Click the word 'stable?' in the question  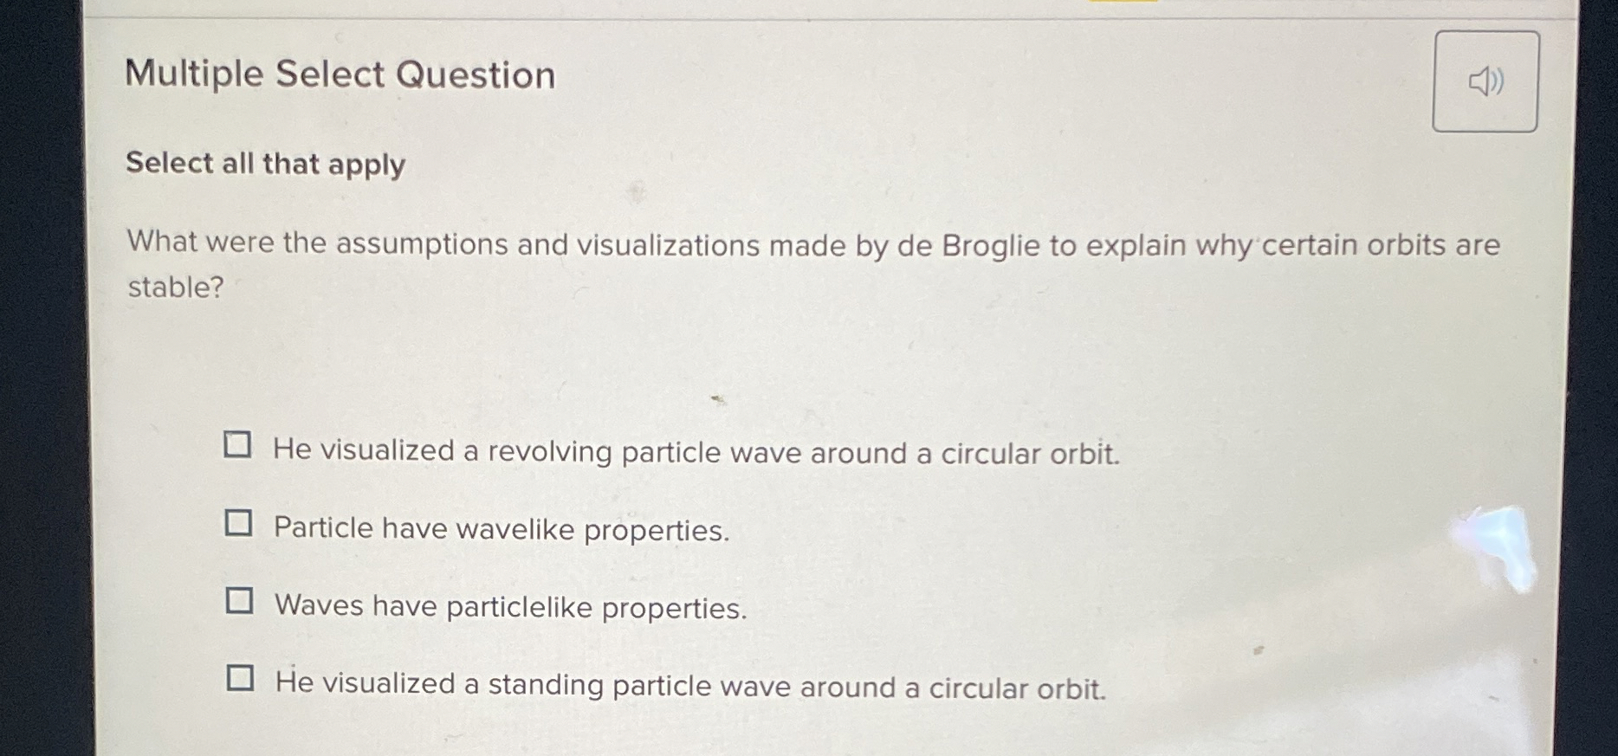pos(175,287)
